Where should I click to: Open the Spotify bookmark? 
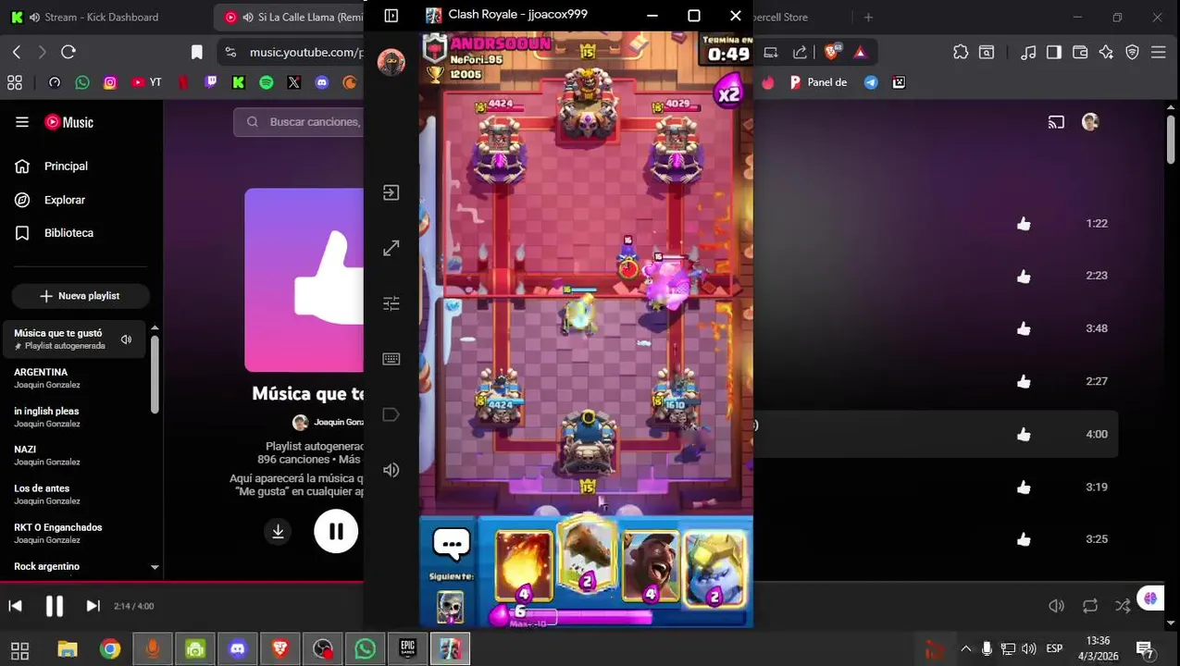267,82
